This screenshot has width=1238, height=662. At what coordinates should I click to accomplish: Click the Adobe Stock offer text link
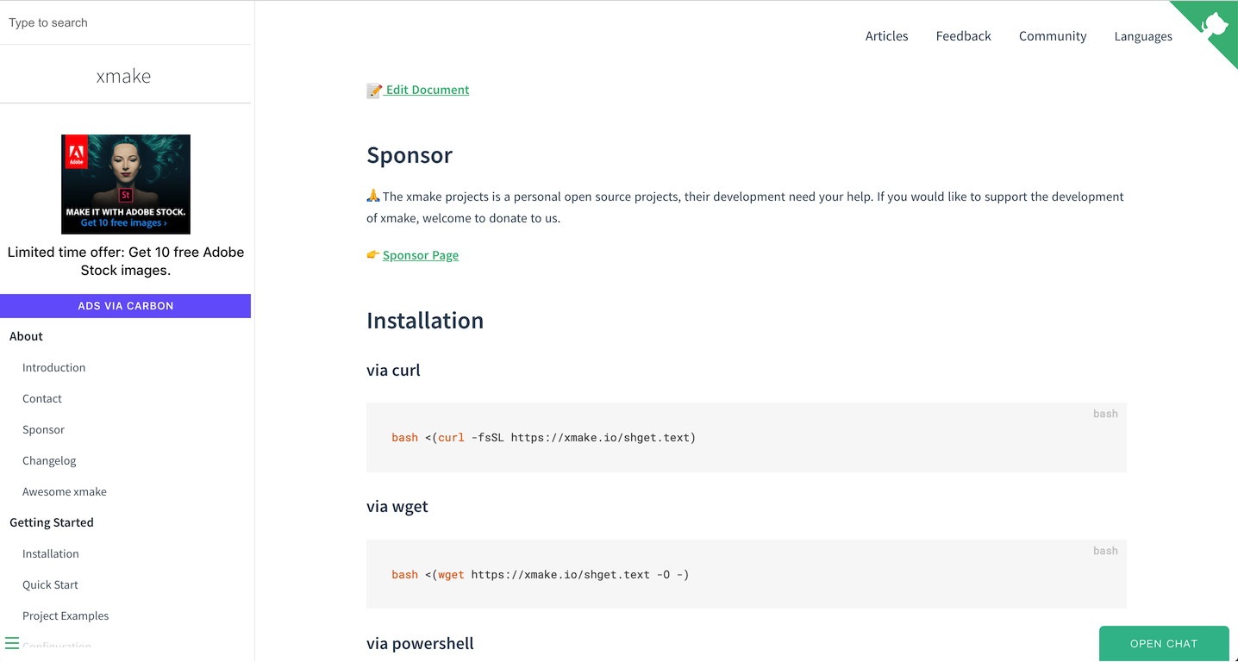click(126, 261)
